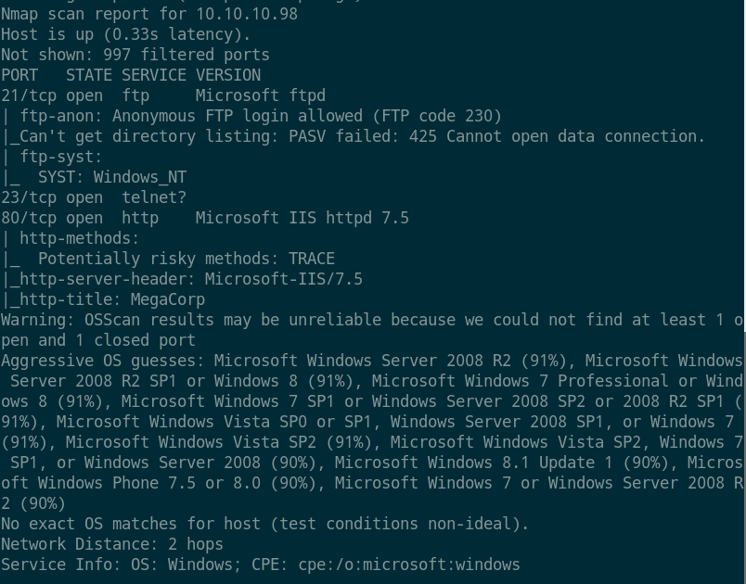
Task: Click the 'Host is up' latency line
Action: pyautogui.click(x=125, y=34)
